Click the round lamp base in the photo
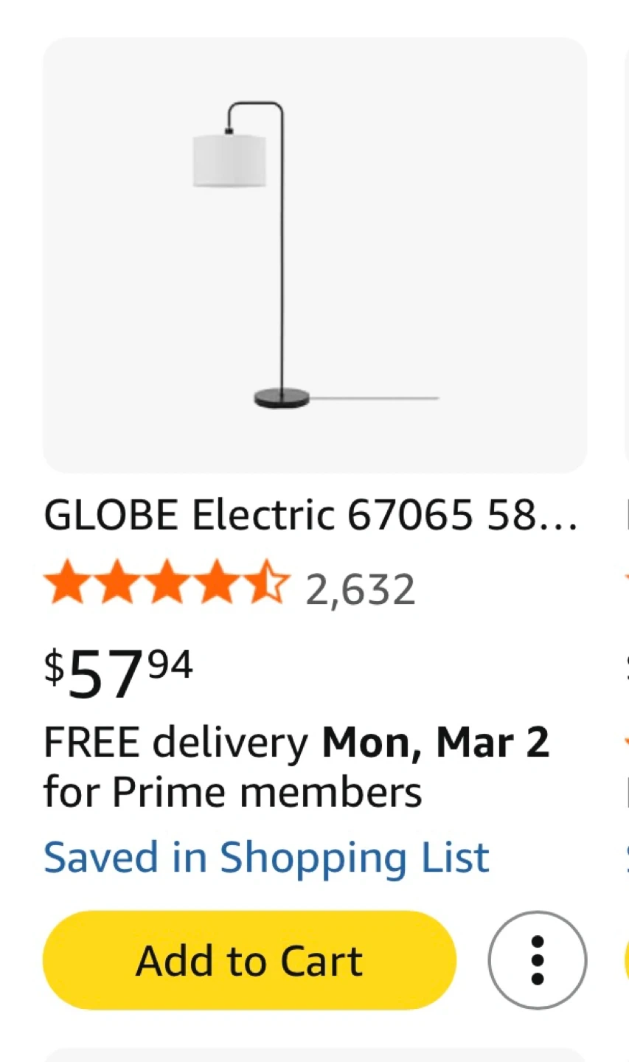 pos(282,398)
